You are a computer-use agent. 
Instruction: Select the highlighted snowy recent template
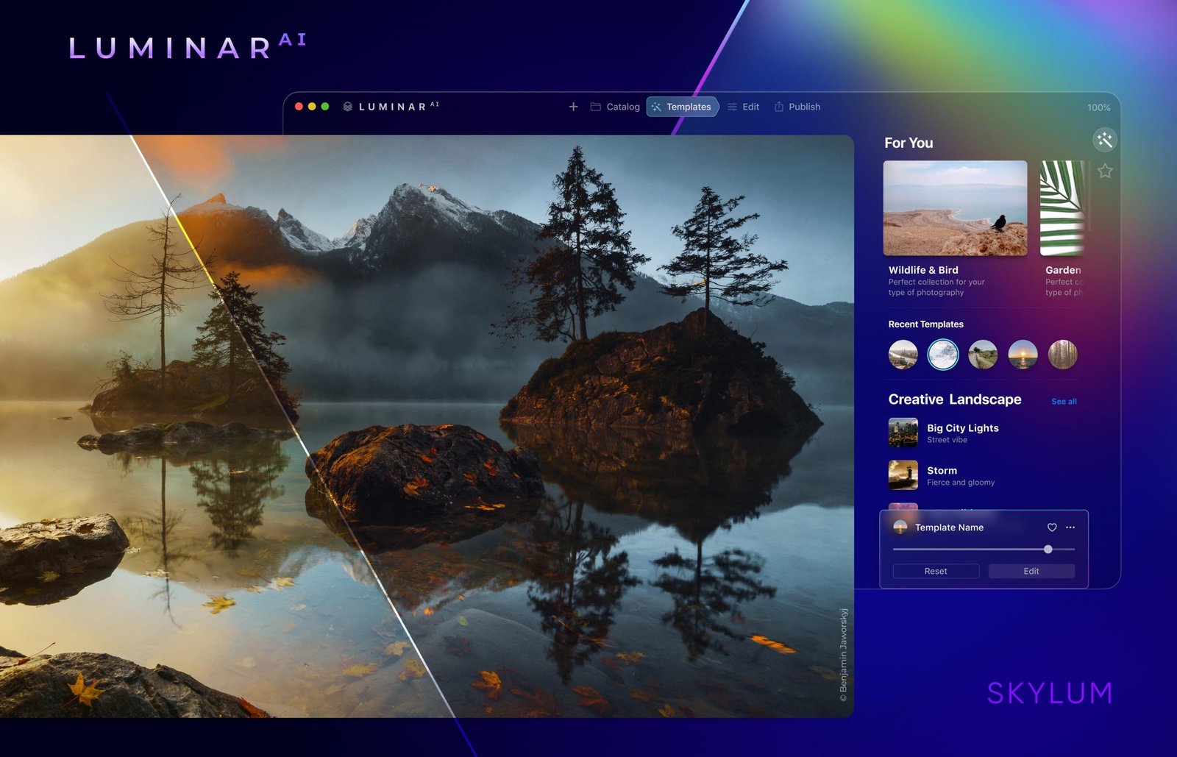943,355
